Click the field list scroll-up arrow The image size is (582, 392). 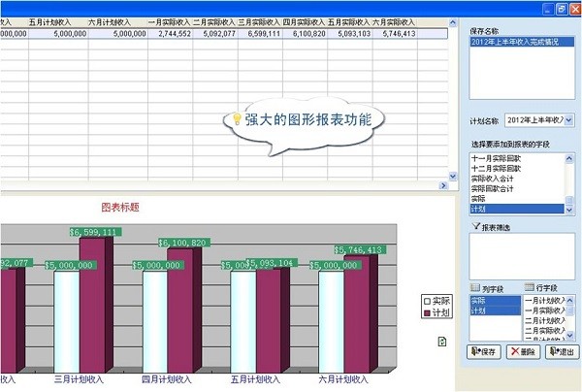[569, 158]
